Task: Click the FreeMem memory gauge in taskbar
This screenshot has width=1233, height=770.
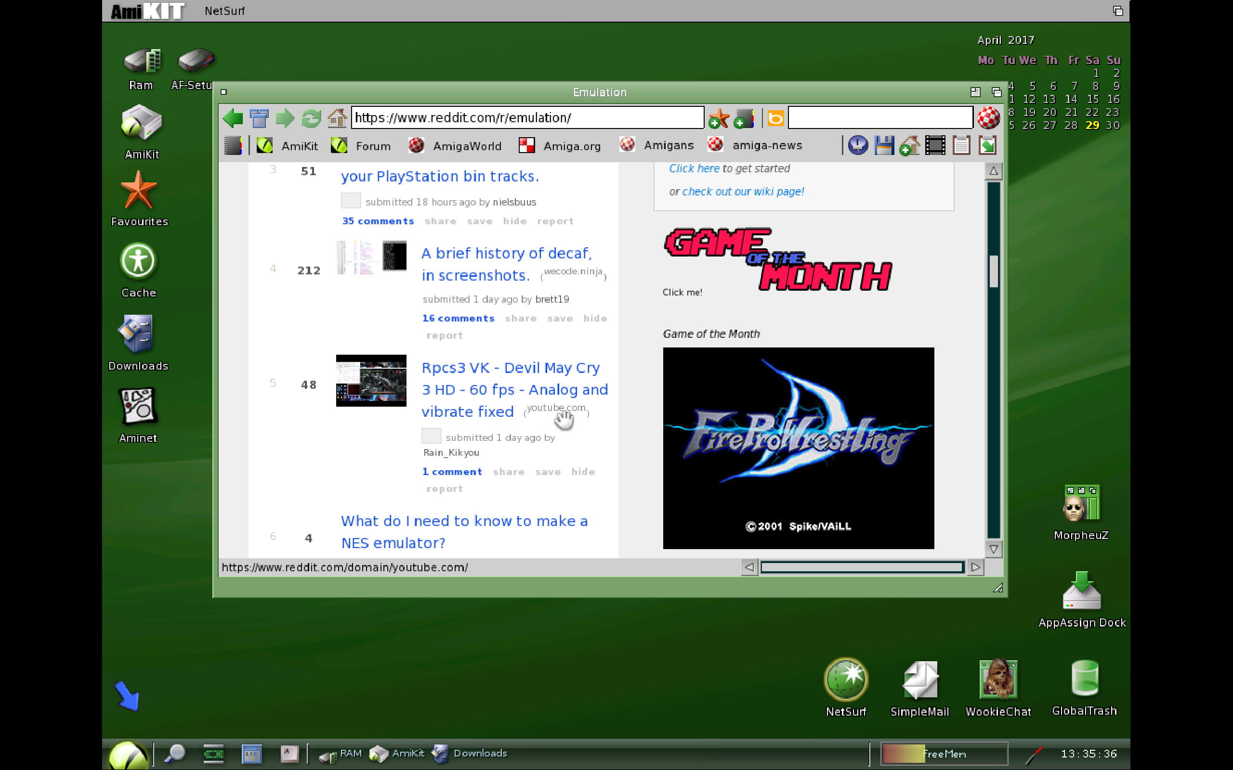Action: click(944, 753)
